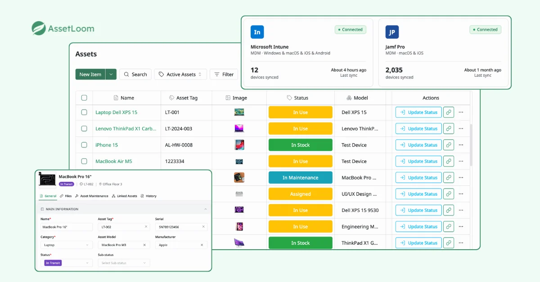Screen dimensions: 540x282
Task: Click the AssetLoom logo
Action: click(63, 28)
